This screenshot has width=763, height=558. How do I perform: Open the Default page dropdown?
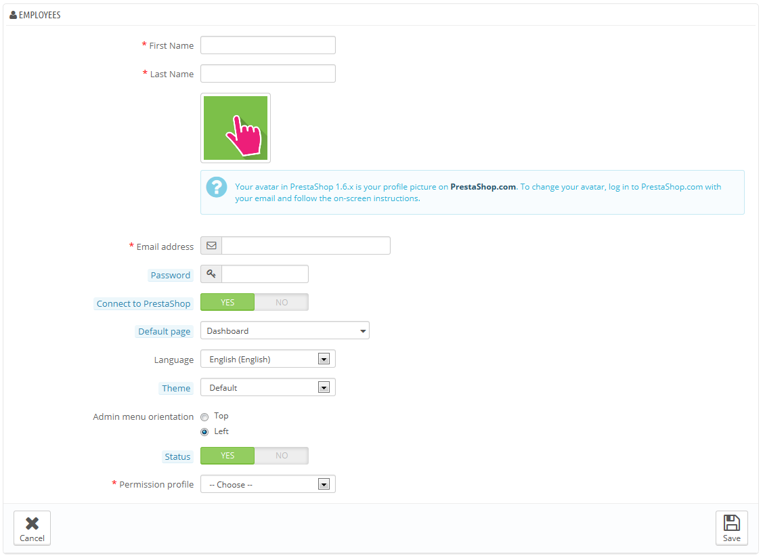click(285, 330)
